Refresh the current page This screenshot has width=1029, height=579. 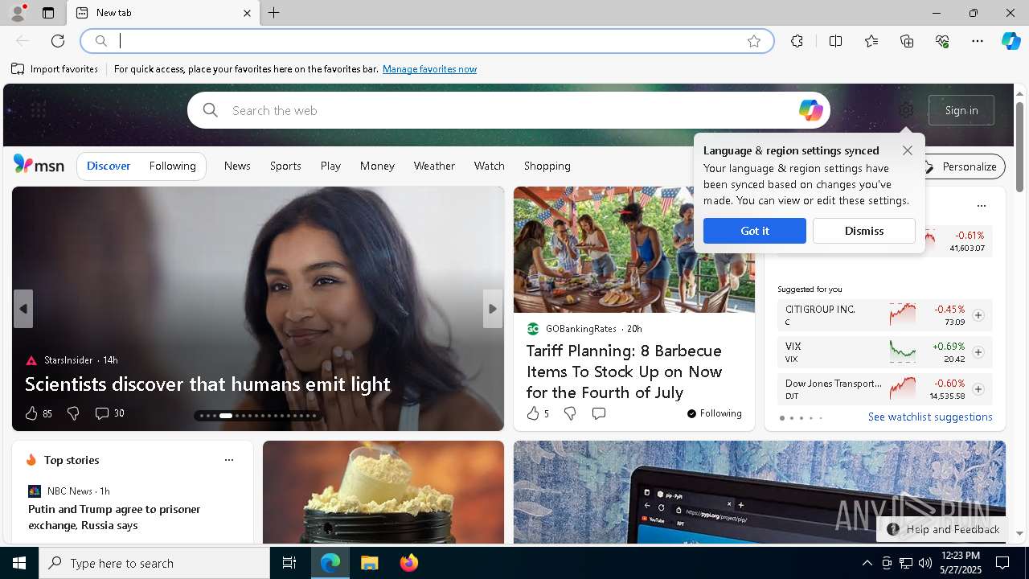pyautogui.click(x=58, y=41)
